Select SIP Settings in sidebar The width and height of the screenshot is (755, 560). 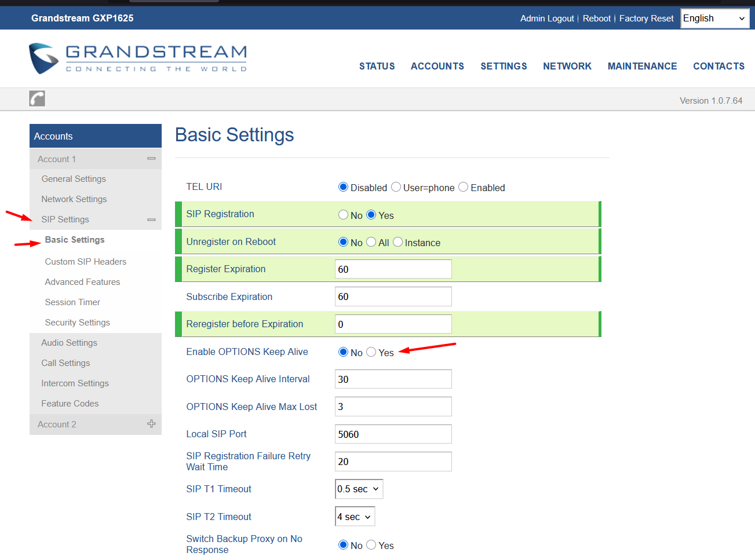click(65, 219)
